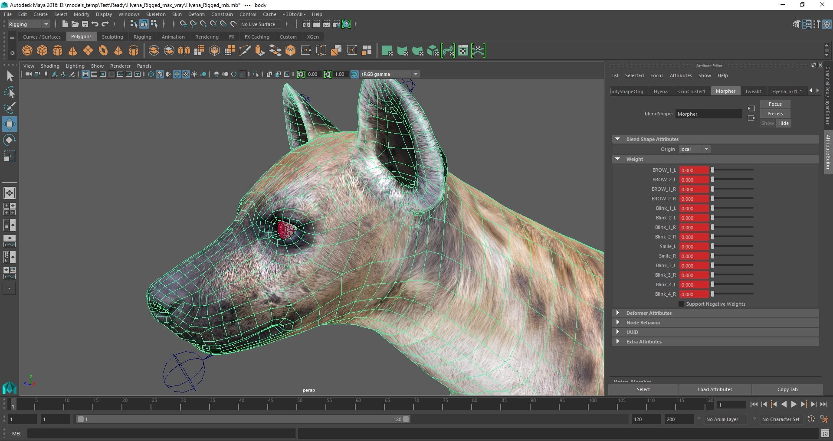Click the Load Attributes button
This screenshot has height=441, width=833.
point(715,389)
